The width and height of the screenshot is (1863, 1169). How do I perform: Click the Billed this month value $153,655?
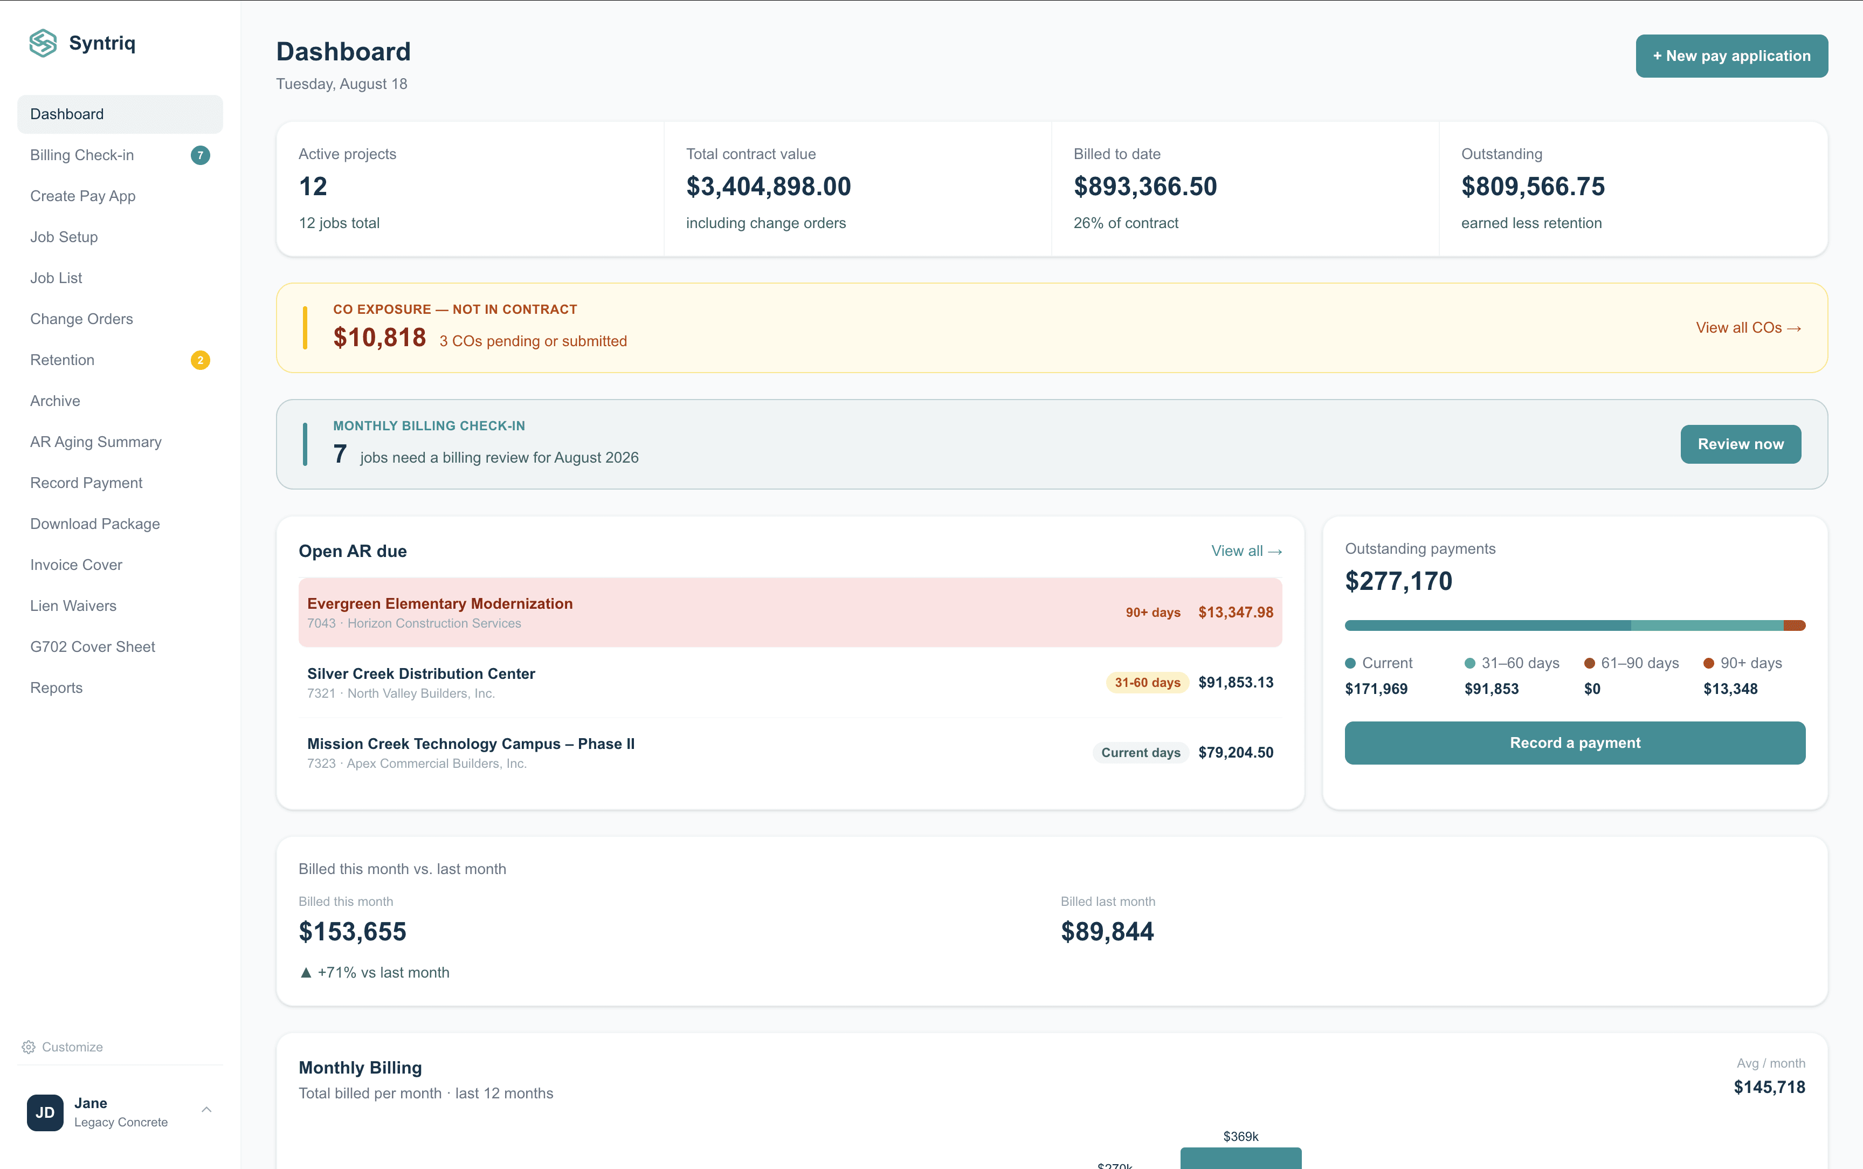click(353, 932)
